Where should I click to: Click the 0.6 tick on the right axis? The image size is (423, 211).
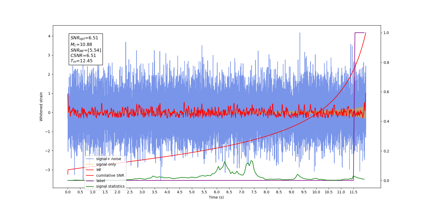386,92
